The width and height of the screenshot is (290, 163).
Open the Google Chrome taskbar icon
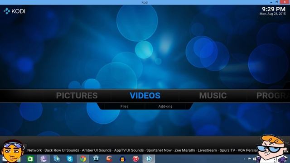click(83, 159)
